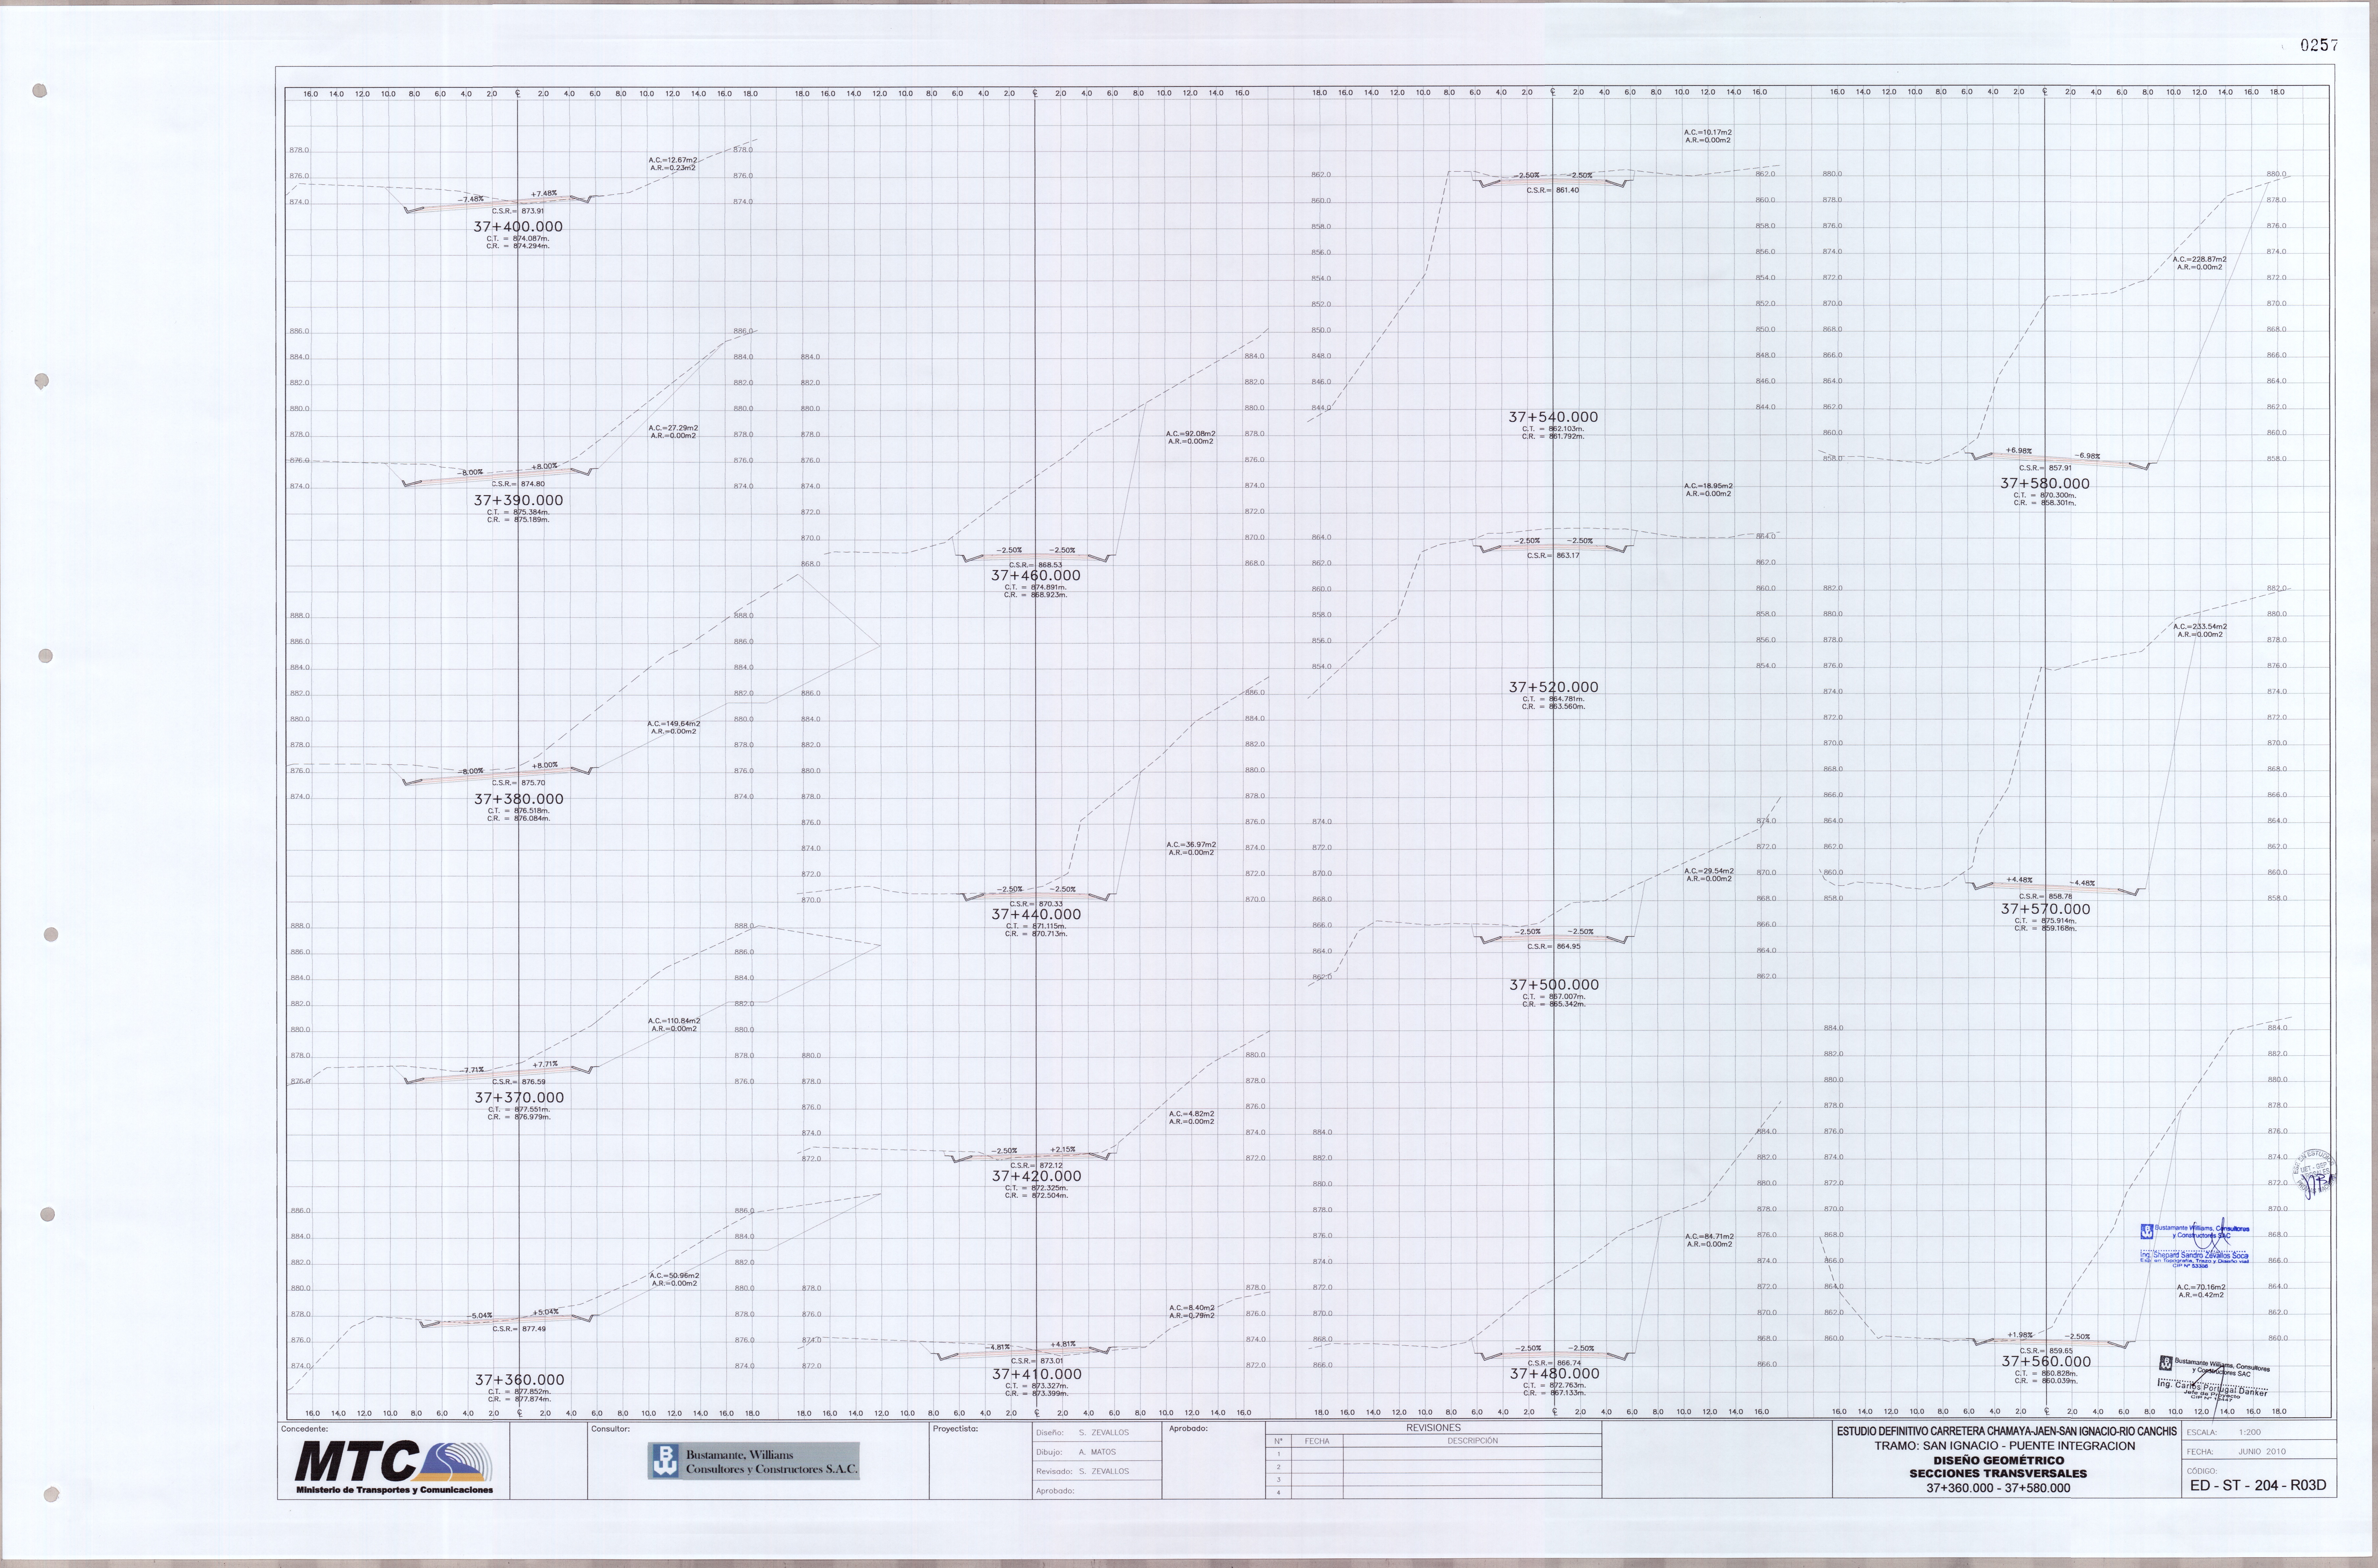Click the +2.15% slope label
2378x1568 pixels.
[1063, 1150]
